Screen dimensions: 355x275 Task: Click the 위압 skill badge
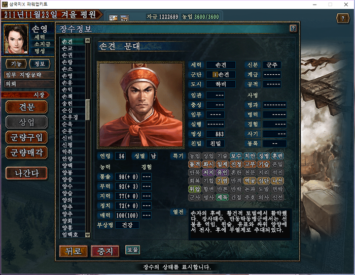195,189
